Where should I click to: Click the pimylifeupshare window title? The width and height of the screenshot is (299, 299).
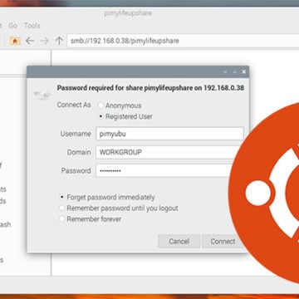(128, 13)
